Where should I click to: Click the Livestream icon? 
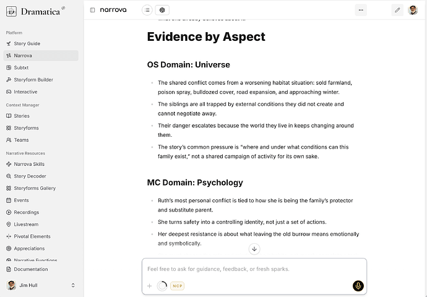[x=9, y=225]
